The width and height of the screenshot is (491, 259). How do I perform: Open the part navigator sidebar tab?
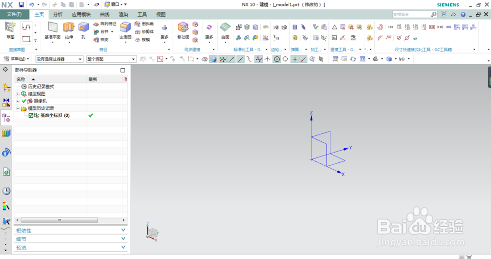(6, 118)
